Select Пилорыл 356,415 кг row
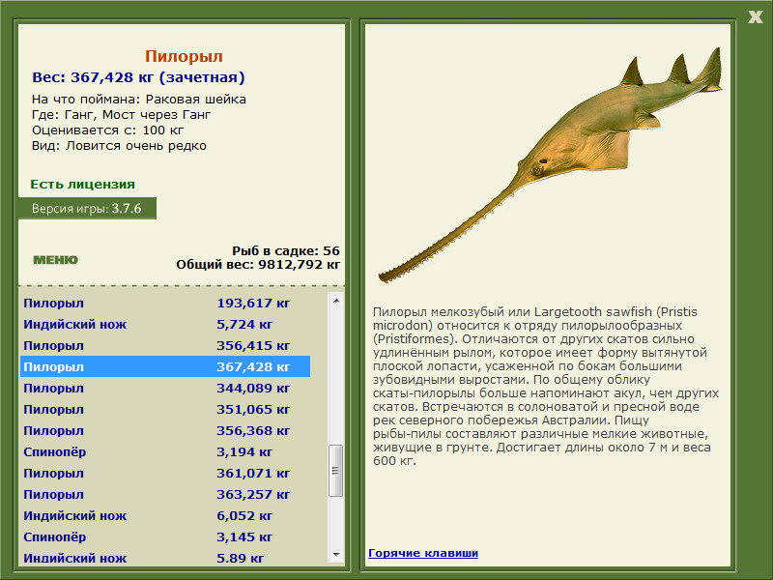The height and width of the screenshot is (580, 773). coord(165,345)
